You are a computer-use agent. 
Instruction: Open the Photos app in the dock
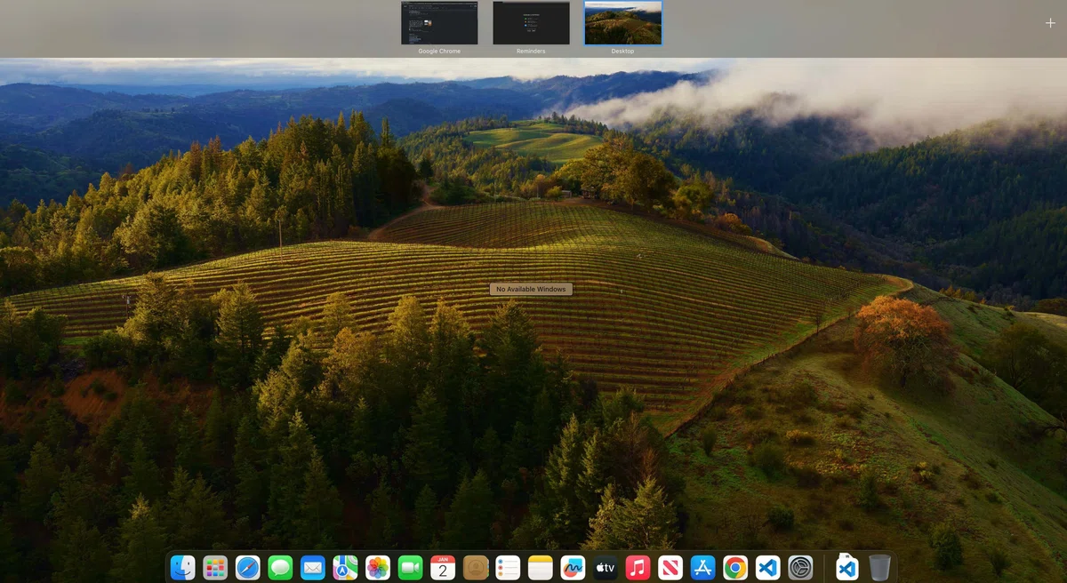[x=378, y=567]
